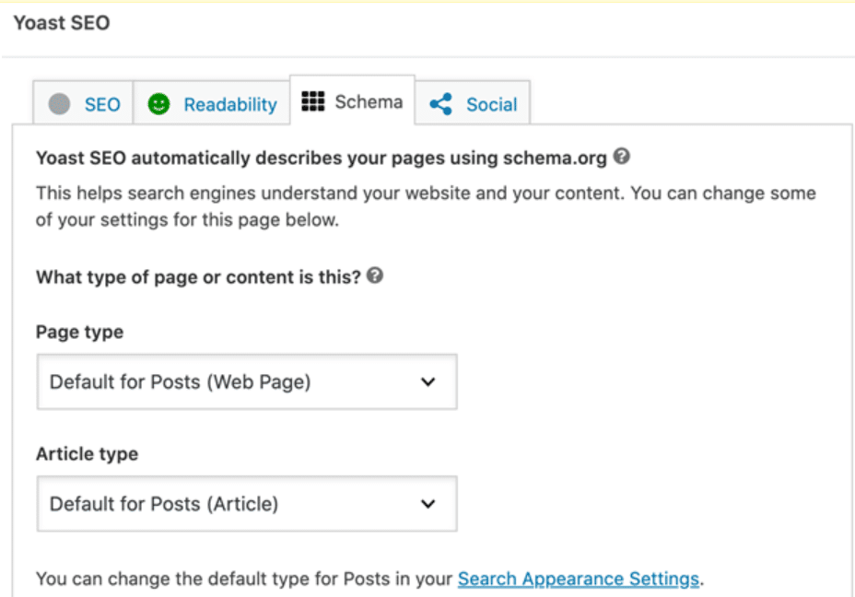Click the "What type of page" question text
This screenshot has width=855, height=597.
[x=197, y=276]
